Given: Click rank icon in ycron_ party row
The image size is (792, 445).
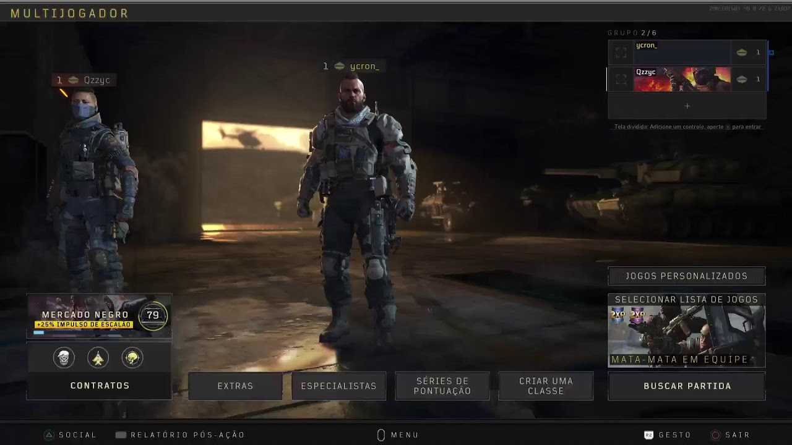Looking at the screenshot, I should pyautogui.click(x=741, y=53).
